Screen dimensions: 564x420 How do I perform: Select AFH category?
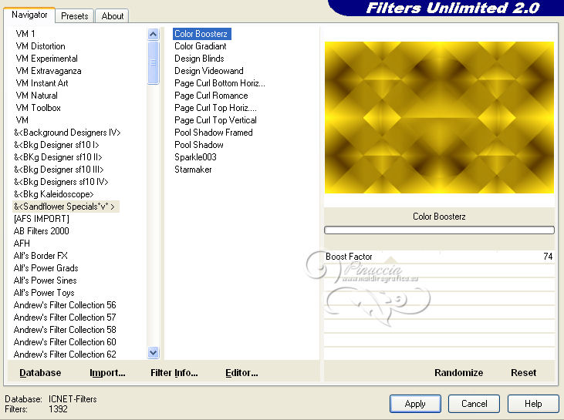(22, 244)
